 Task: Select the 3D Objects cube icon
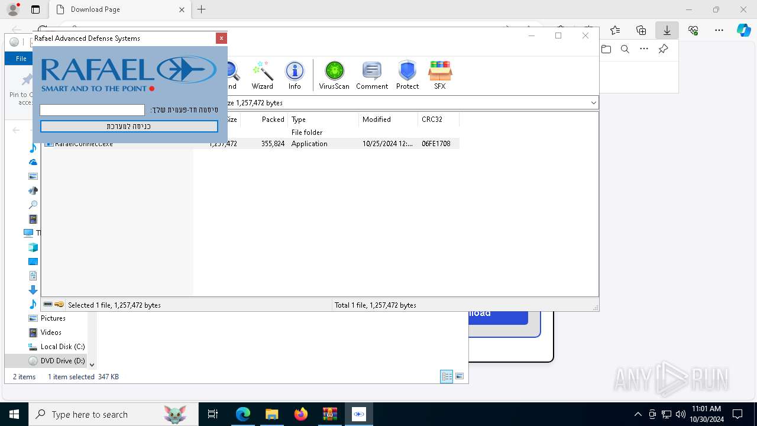tap(33, 247)
